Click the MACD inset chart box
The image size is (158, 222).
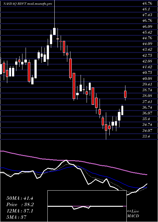[87, 206]
